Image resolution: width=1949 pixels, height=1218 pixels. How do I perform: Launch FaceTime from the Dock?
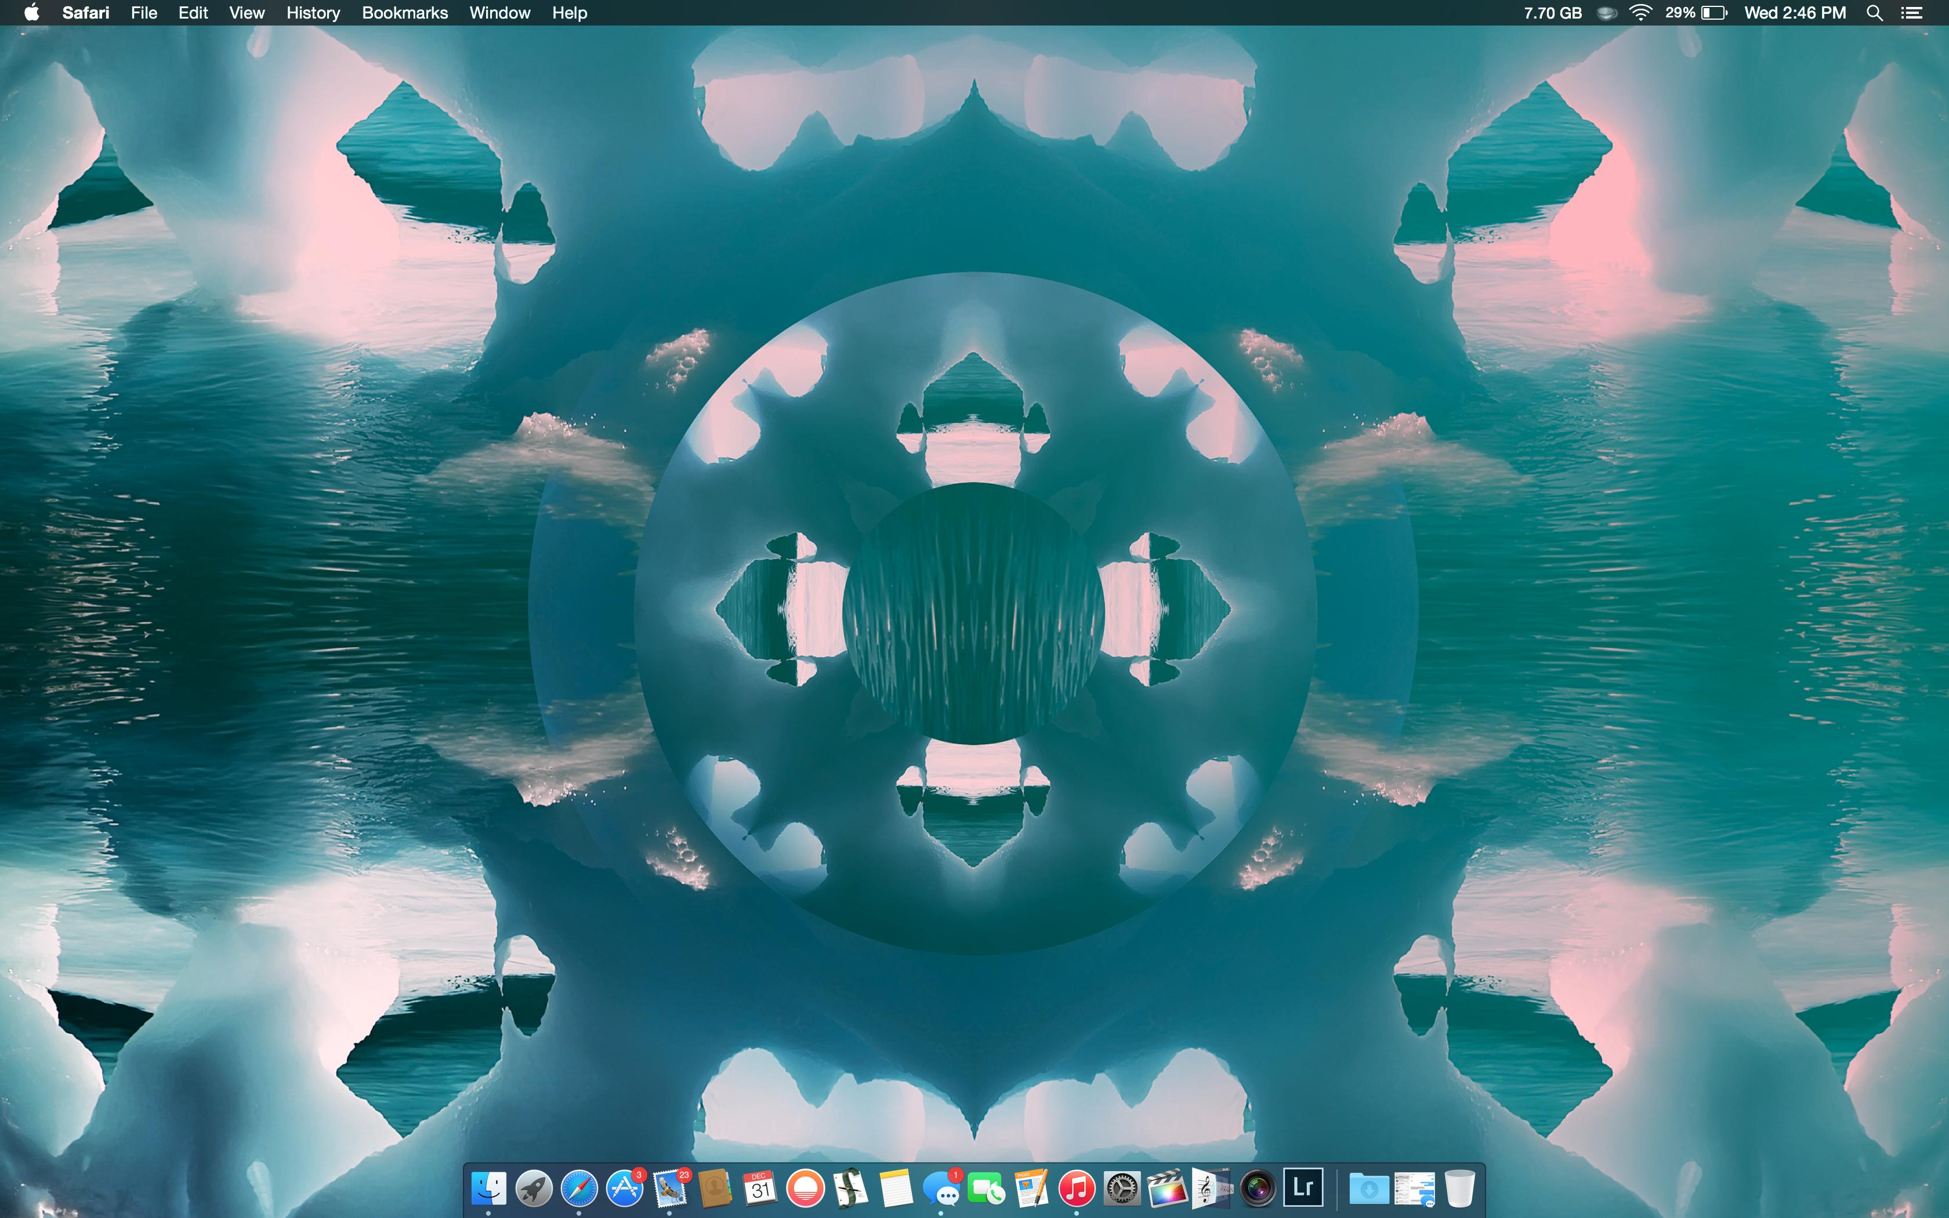point(986,1188)
